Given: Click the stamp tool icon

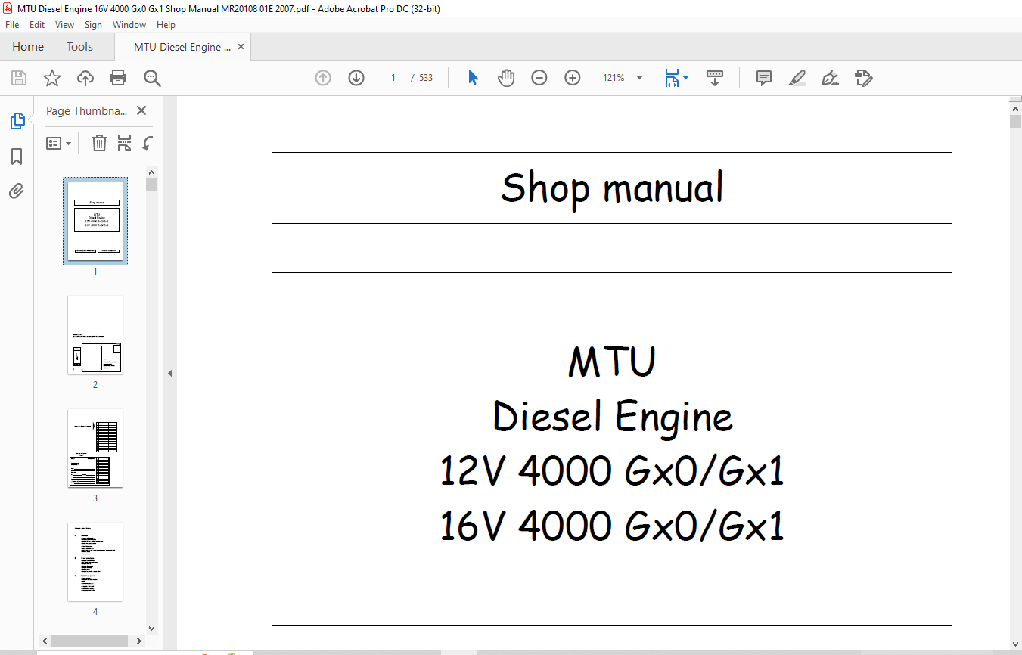Looking at the screenshot, I should click(863, 78).
